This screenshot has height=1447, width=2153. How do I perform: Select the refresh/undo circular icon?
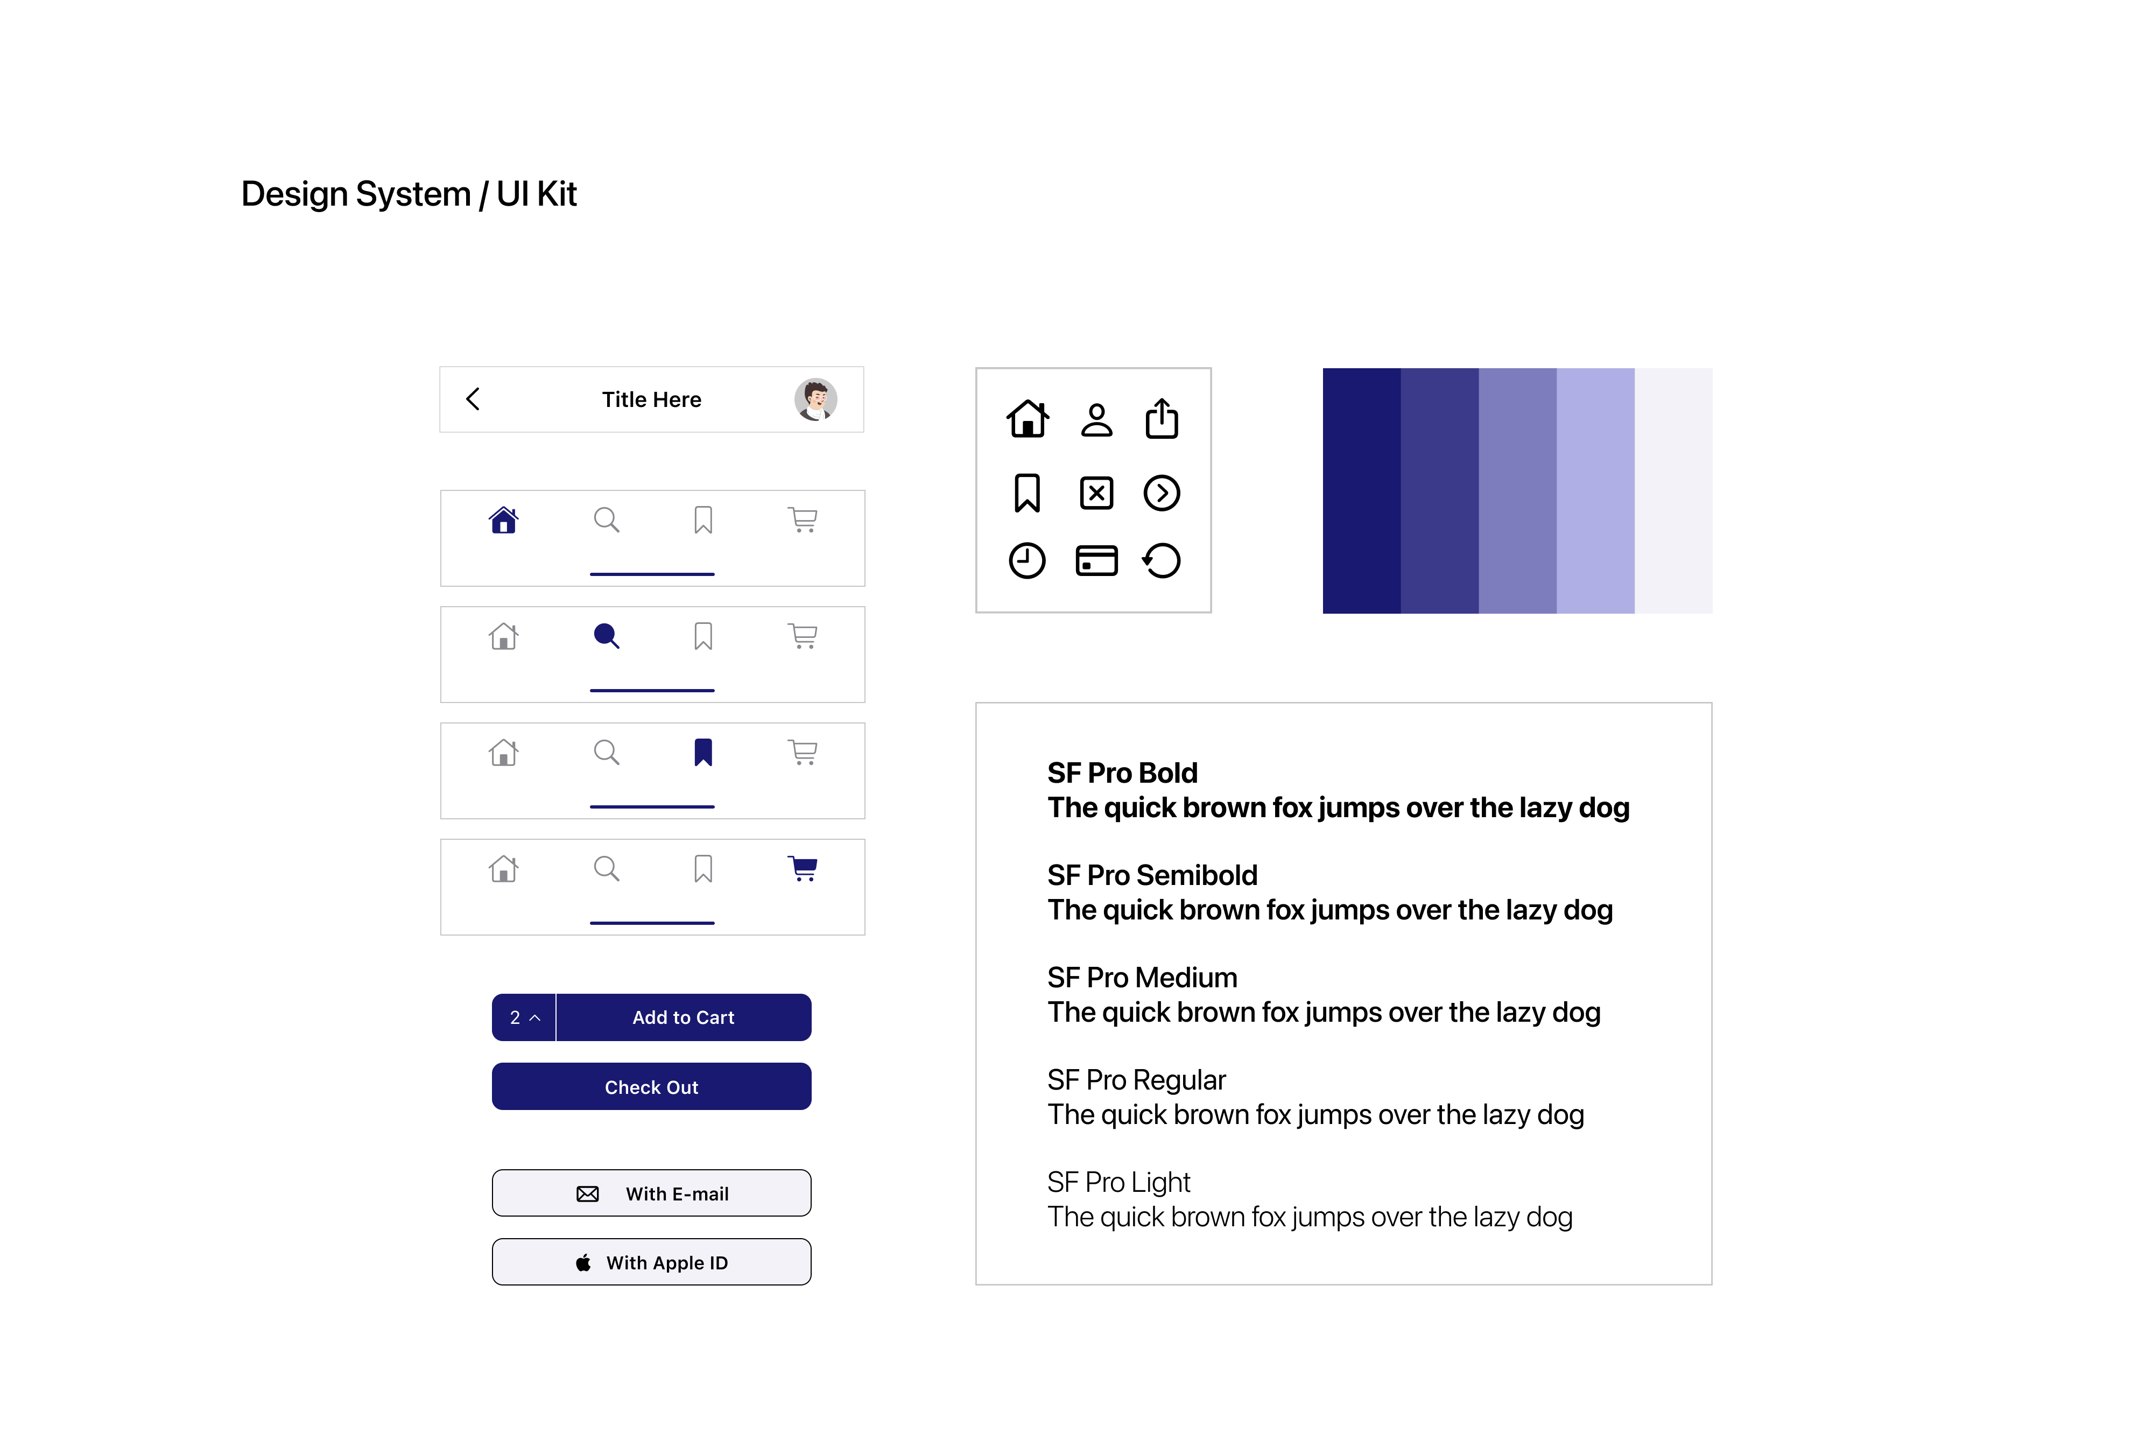pos(1162,560)
